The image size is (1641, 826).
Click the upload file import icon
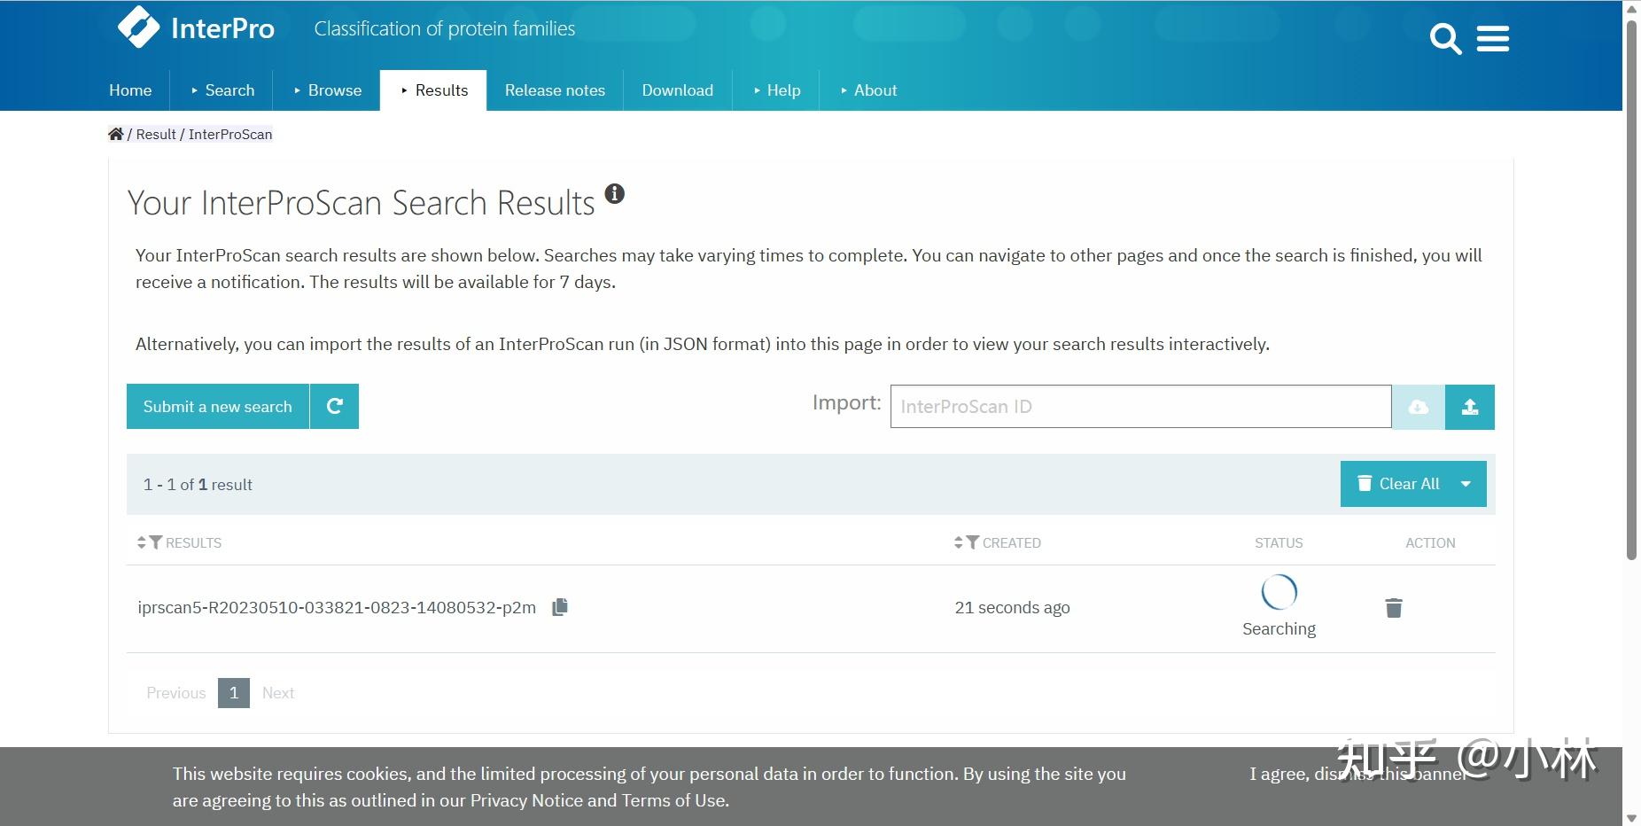[x=1470, y=407]
